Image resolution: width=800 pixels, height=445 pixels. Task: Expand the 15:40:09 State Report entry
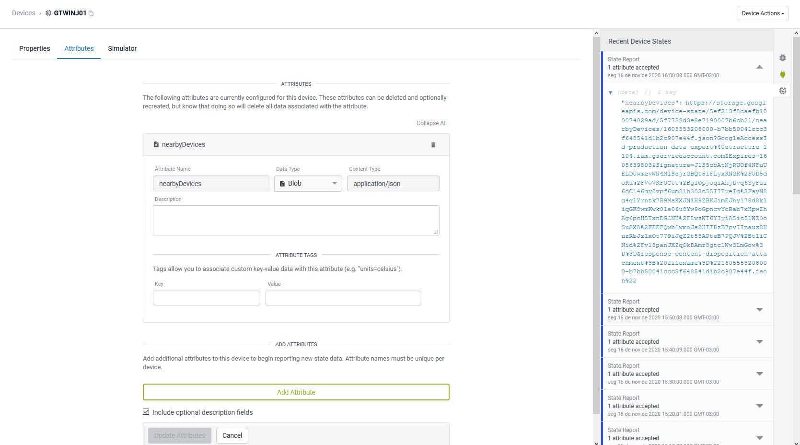[760, 341]
